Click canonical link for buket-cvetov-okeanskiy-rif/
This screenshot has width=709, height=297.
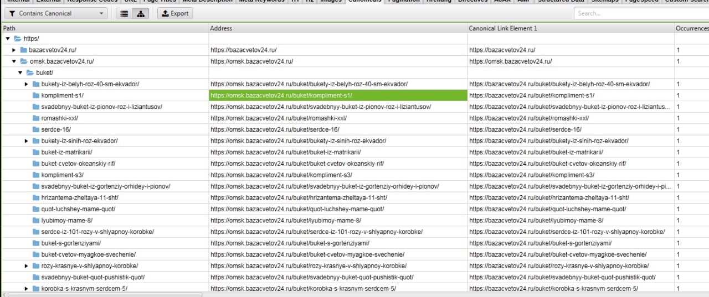(548, 163)
